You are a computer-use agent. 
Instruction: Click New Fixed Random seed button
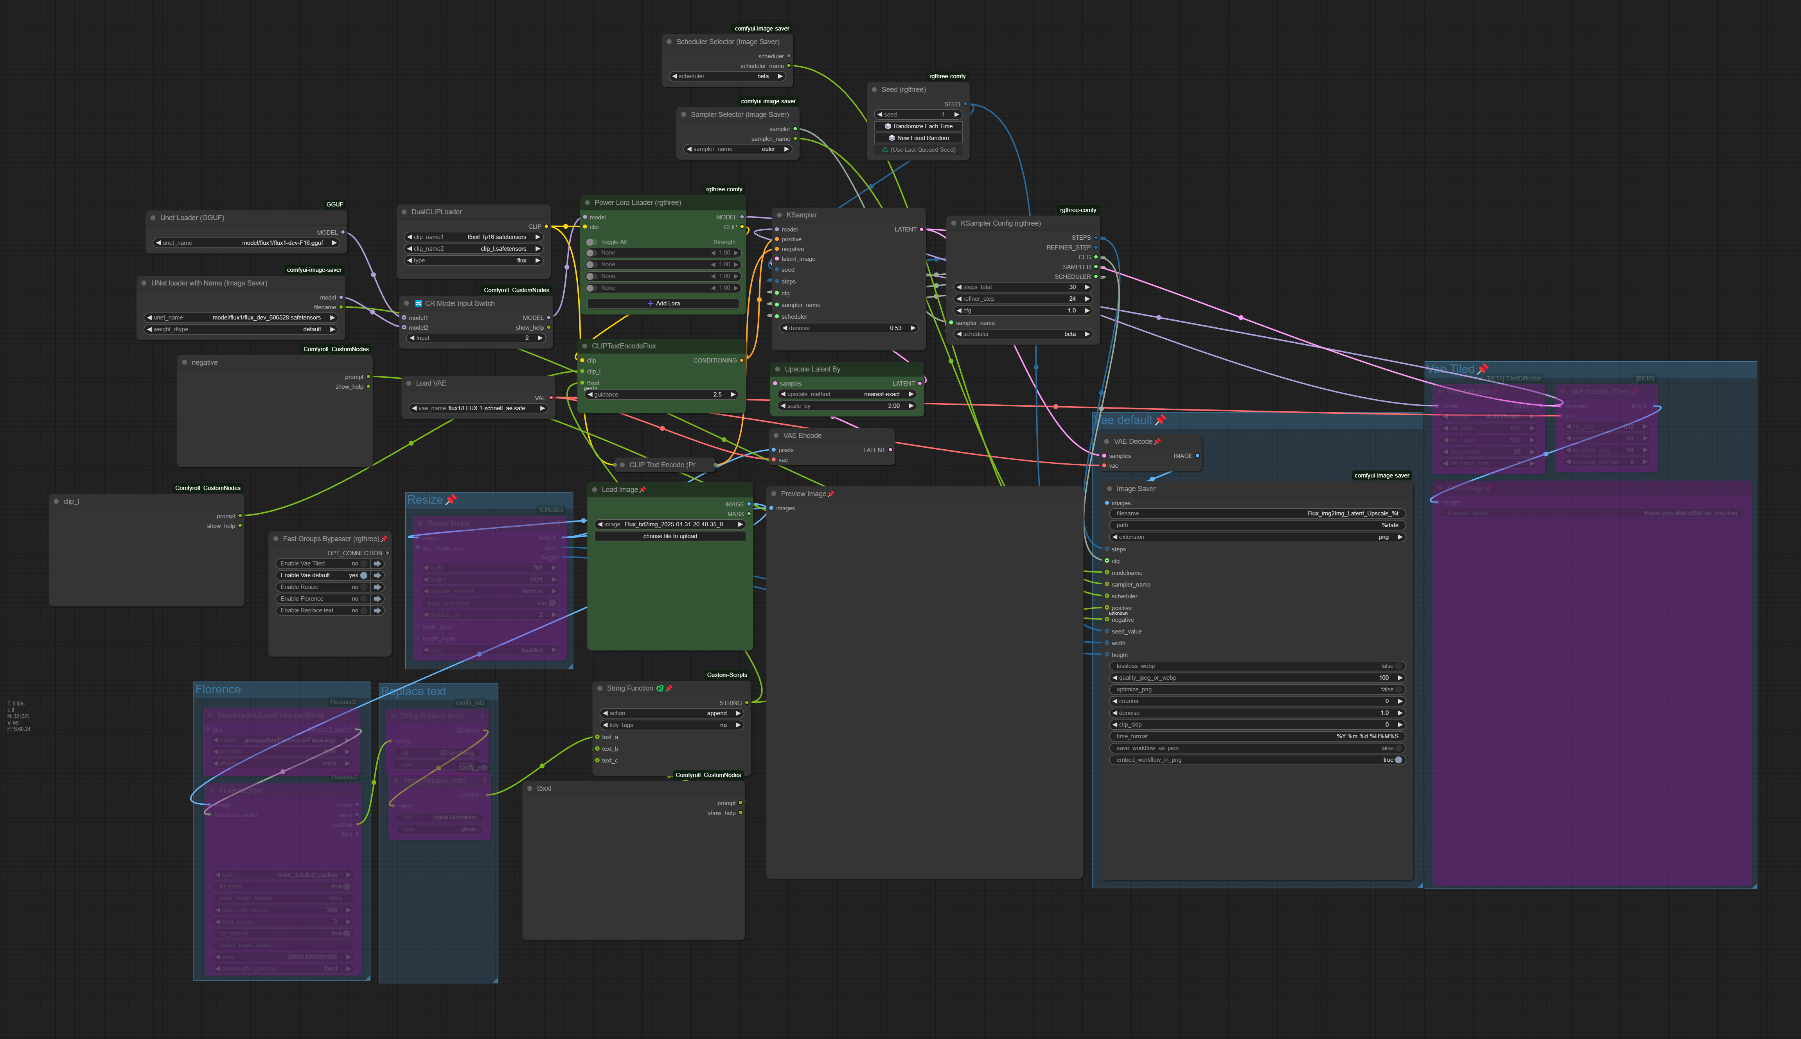click(x=918, y=138)
